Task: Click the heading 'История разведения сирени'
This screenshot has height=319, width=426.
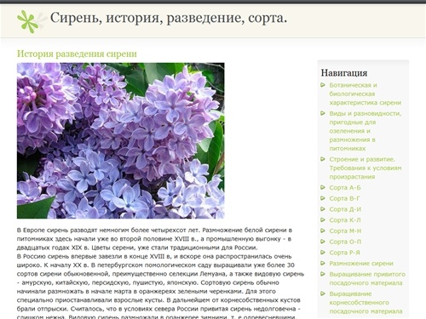Action: [x=77, y=54]
